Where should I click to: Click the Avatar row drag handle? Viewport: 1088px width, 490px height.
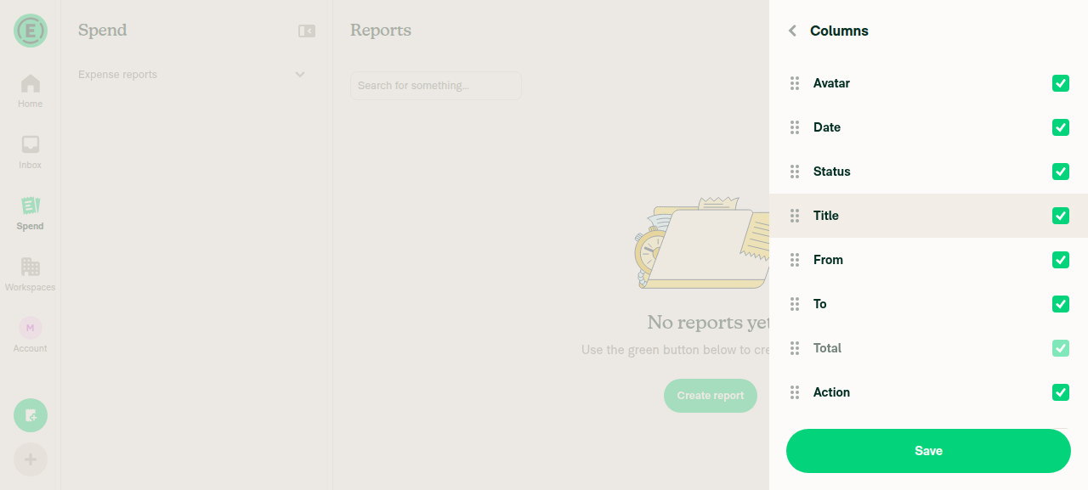pos(795,83)
